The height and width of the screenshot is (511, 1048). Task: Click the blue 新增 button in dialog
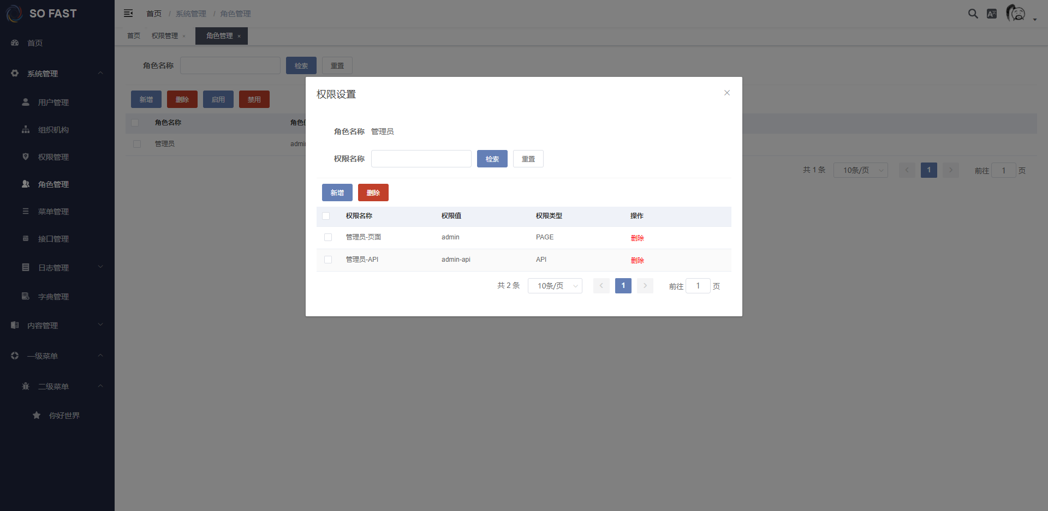pyautogui.click(x=337, y=193)
